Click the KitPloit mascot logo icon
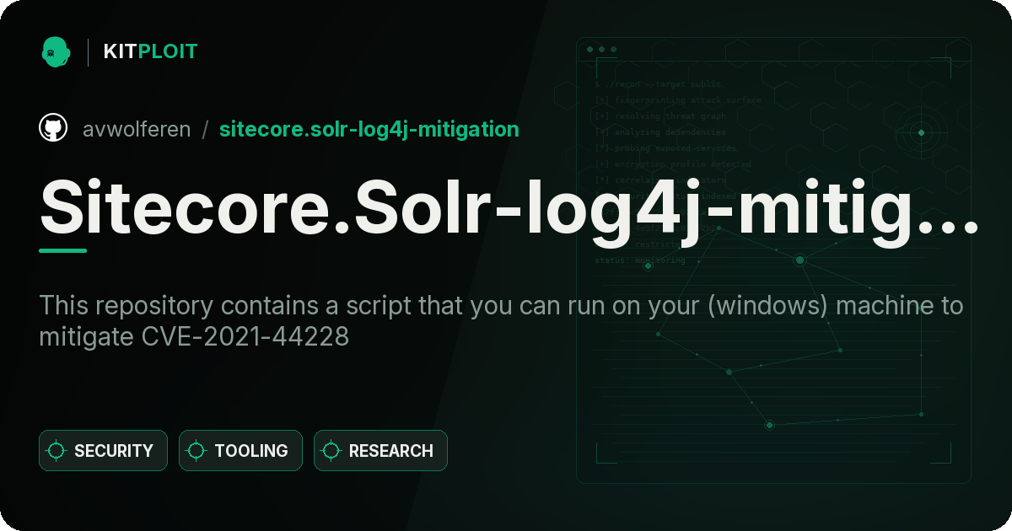 (x=55, y=51)
